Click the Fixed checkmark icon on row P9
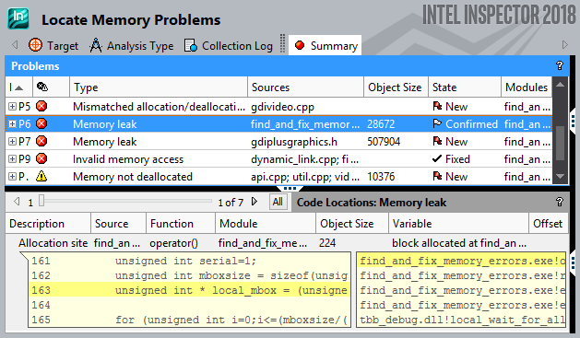 (437, 158)
